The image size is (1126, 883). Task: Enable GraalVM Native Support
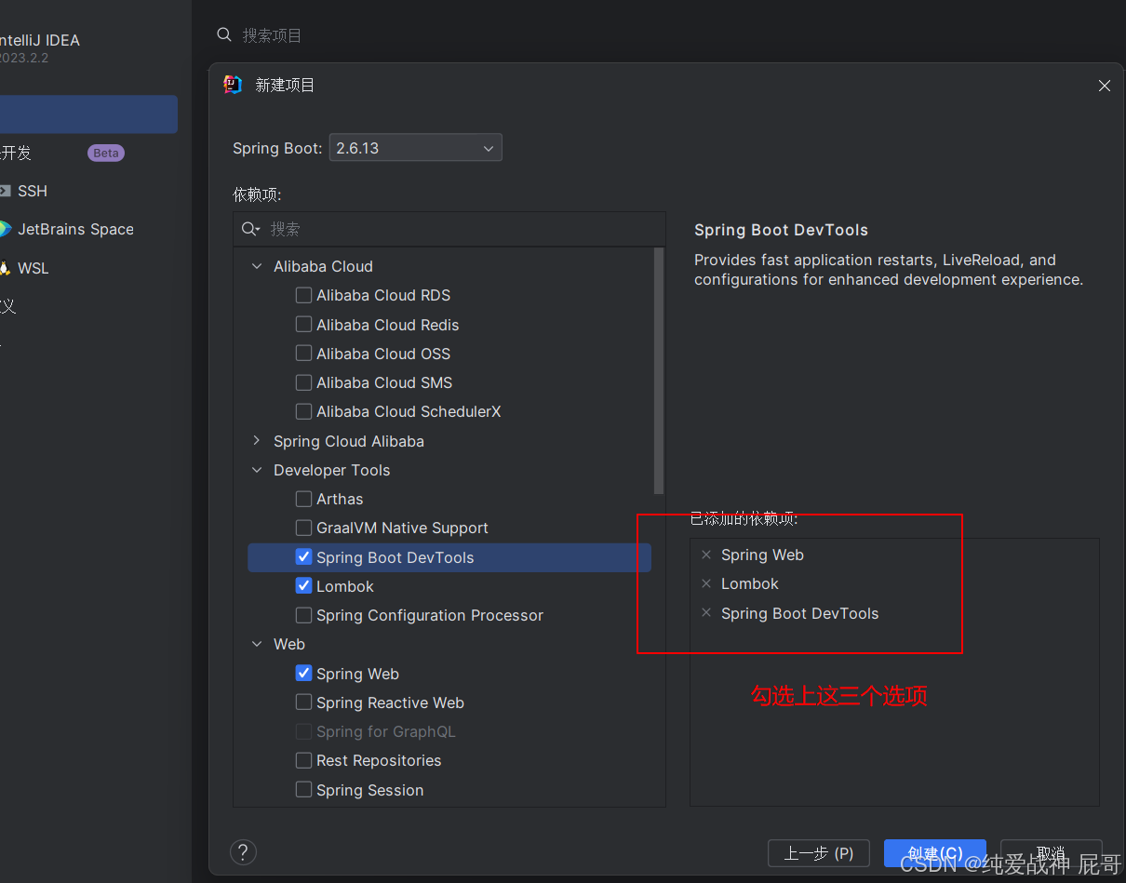coord(303,528)
